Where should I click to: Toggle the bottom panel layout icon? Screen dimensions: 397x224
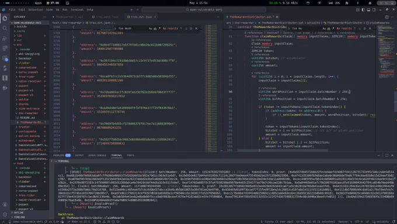pos(368,9)
